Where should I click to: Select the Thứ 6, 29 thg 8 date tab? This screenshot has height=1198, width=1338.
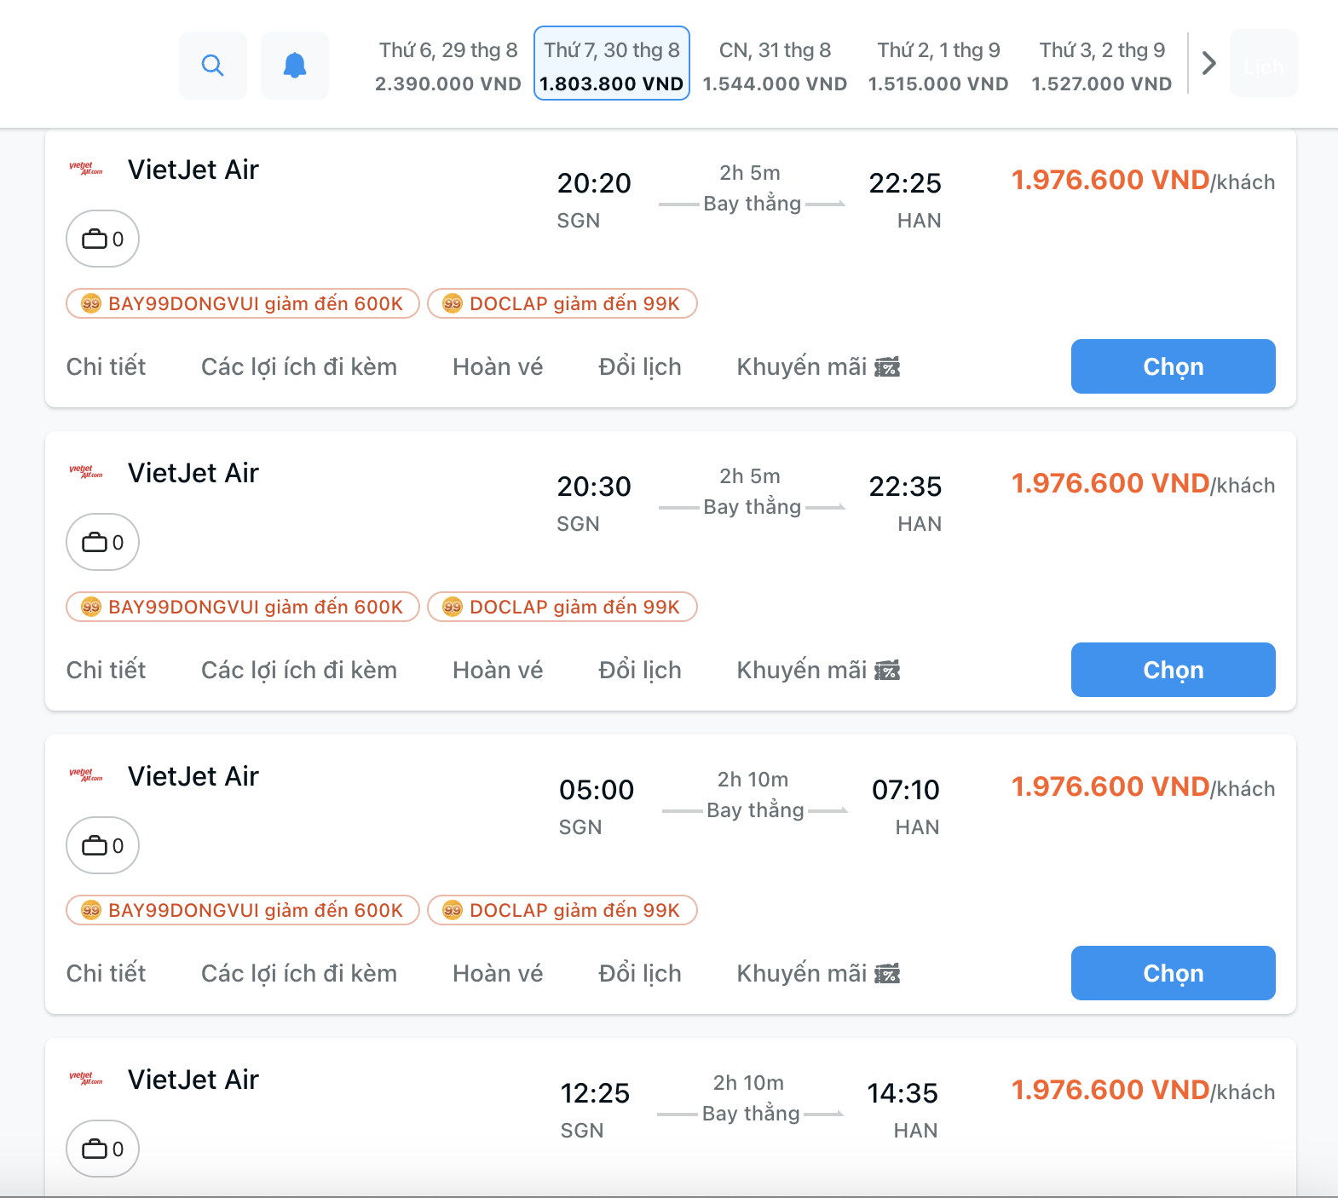[448, 65]
